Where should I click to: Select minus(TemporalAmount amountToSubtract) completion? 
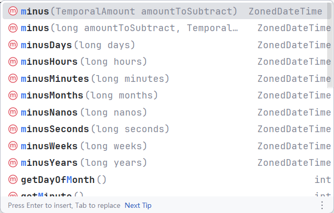point(129,11)
